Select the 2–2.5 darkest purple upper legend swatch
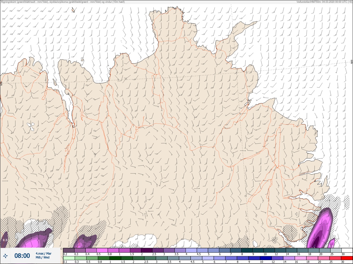This screenshot has height=264, width=353. (x=147, y=250)
